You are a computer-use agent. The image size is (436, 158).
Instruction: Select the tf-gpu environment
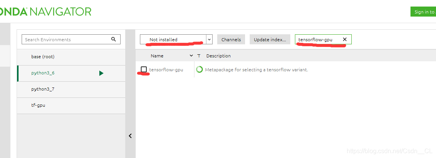(x=71, y=106)
